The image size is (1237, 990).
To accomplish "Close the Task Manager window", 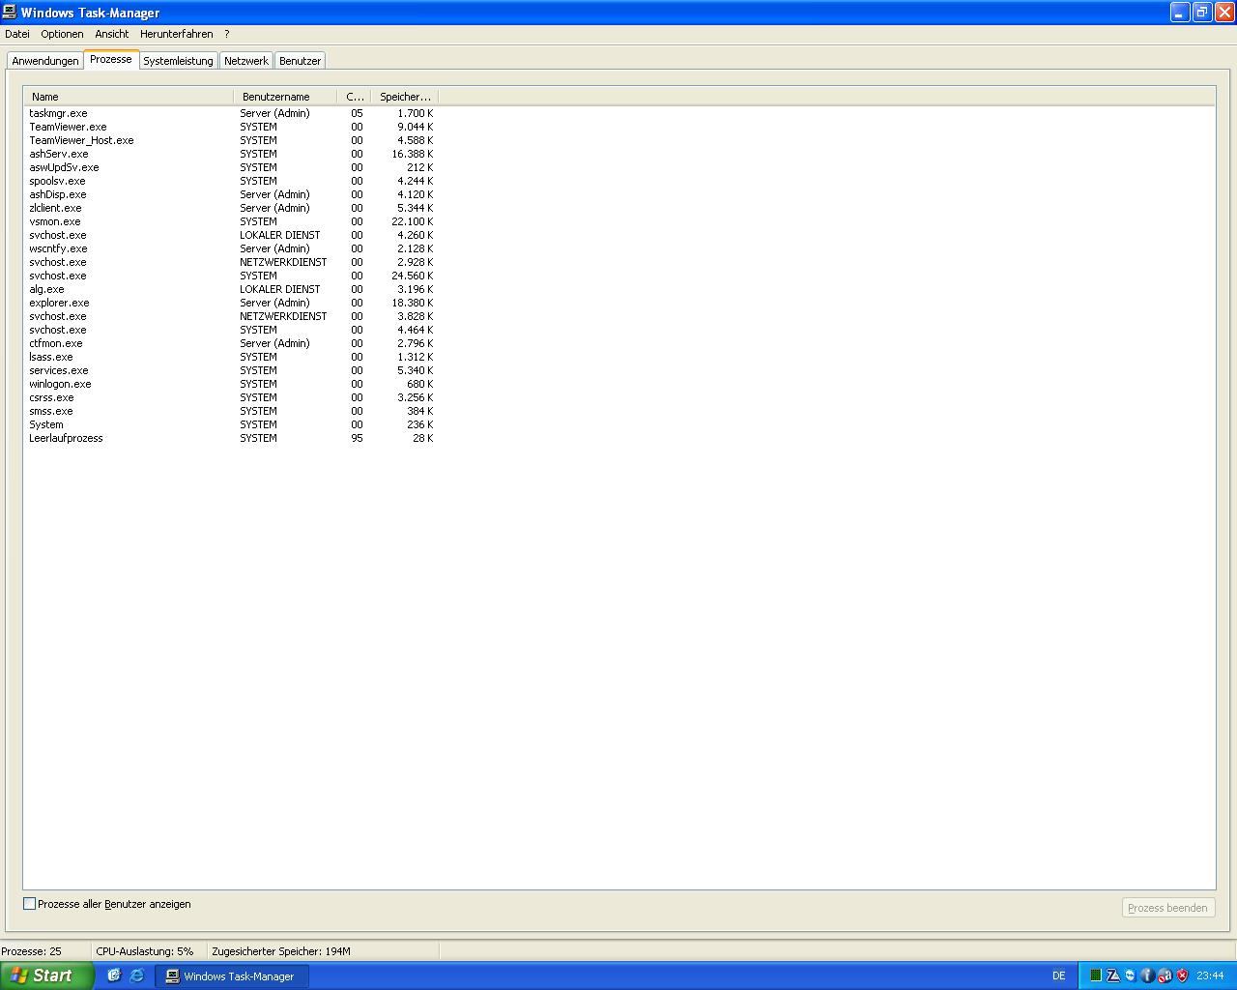I will coord(1223,13).
